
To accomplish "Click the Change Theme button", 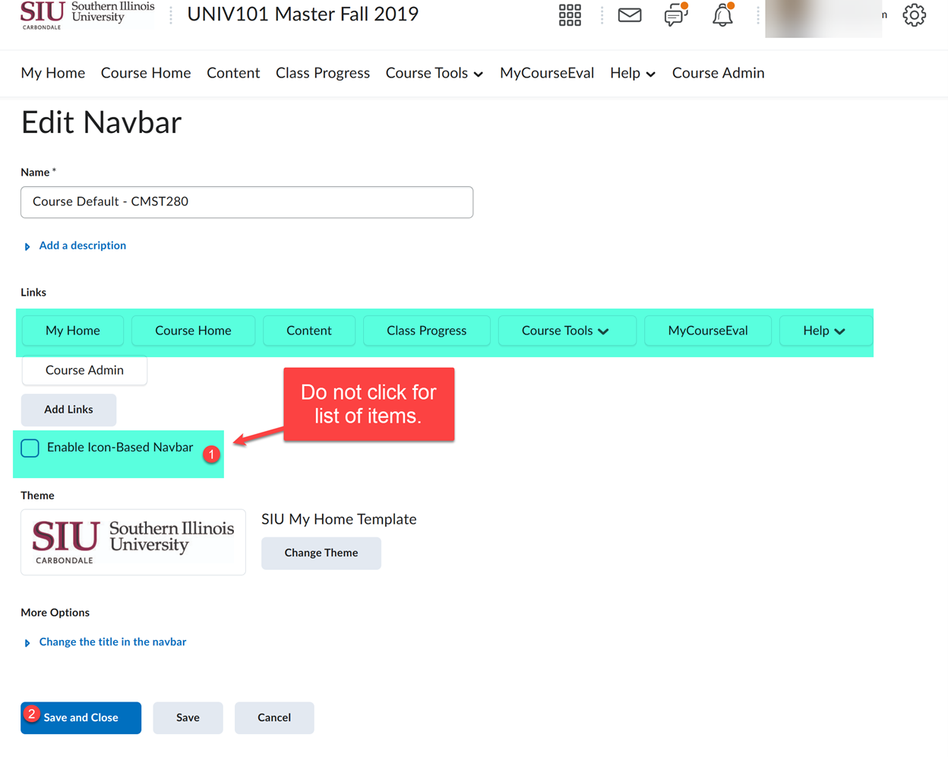I will coord(321,553).
